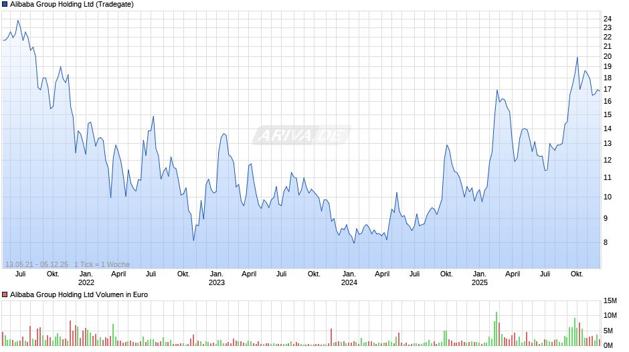629x352 pixels.
Task: Click the first 'Juli' label of 2021
Action: [21, 274]
